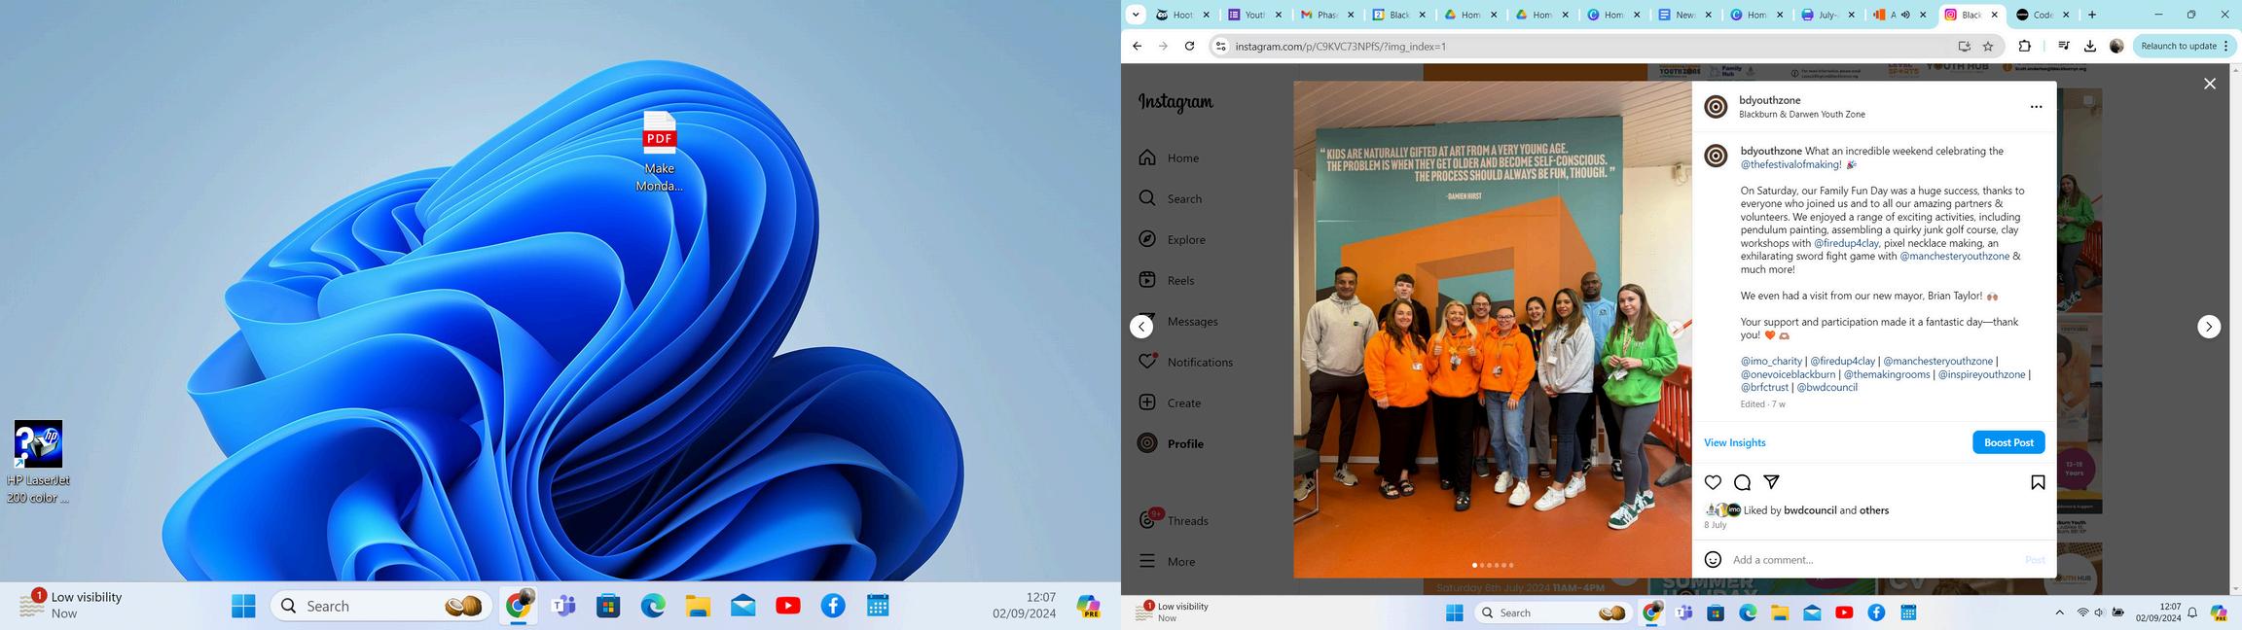Open a new Chrome tab
Image resolution: width=2242 pixels, height=630 pixels.
click(2092, 15)
